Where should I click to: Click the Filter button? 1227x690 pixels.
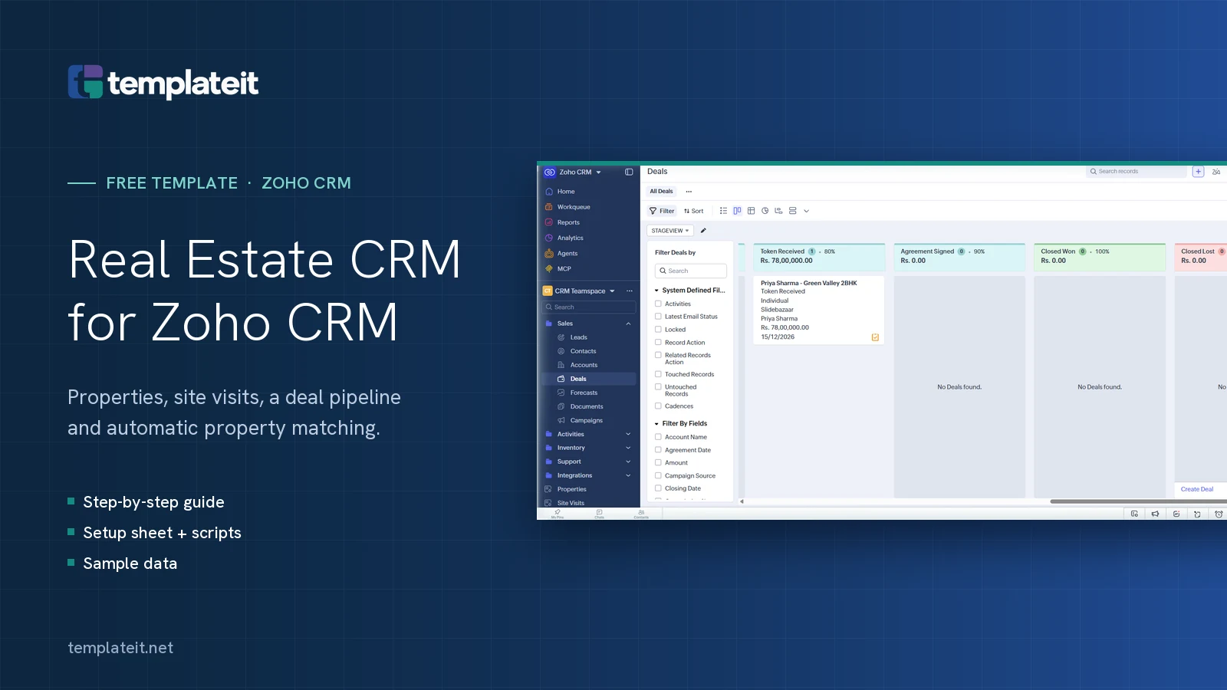point(662,211)
